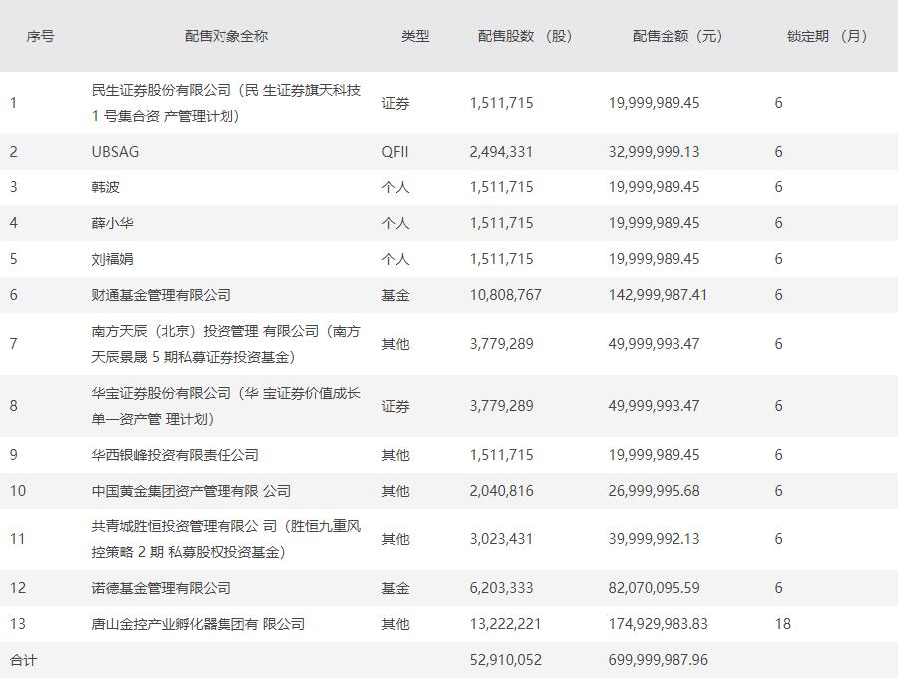The height and width of the screenshot is (680, 898).
Task: Click sequence number 10
Action: pos(18,491)
